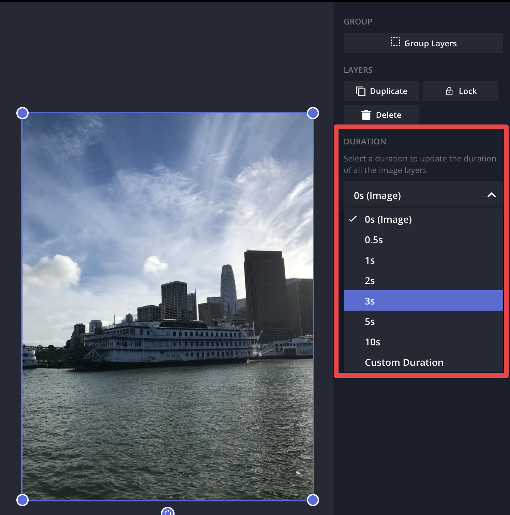
Task: Choose 0.5s duration option
Action: pos(374,240)
